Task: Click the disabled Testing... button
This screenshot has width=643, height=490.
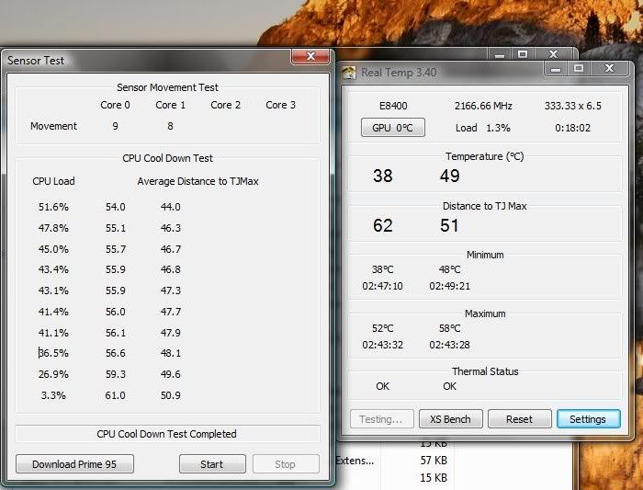Action: coord(381,419)
